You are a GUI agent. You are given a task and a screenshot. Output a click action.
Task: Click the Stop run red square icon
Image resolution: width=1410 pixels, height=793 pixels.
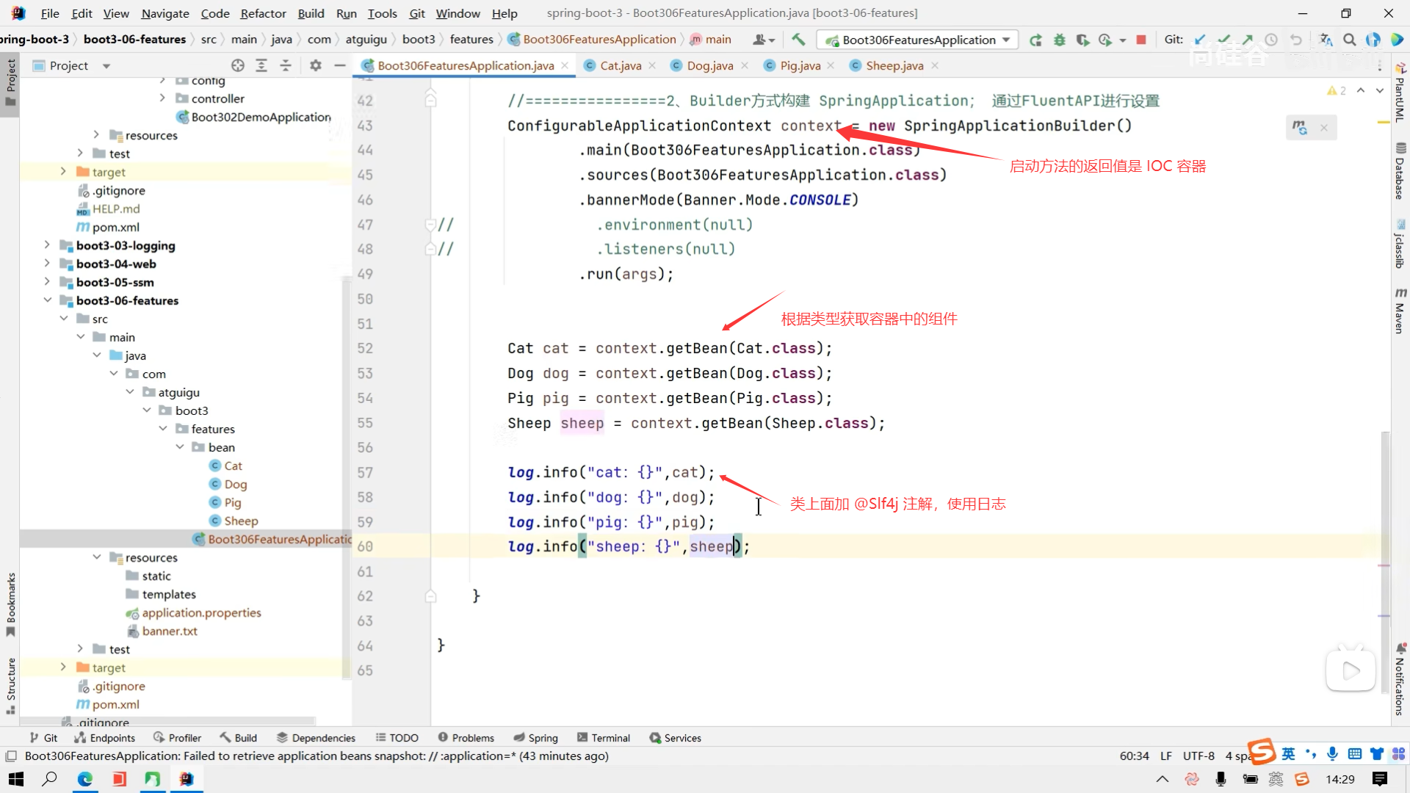(x=1140, y=40)
